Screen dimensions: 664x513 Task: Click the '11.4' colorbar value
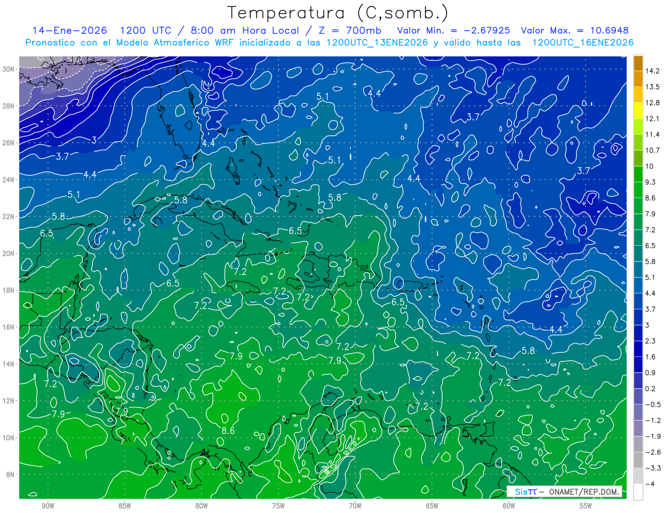click(652, 134)
